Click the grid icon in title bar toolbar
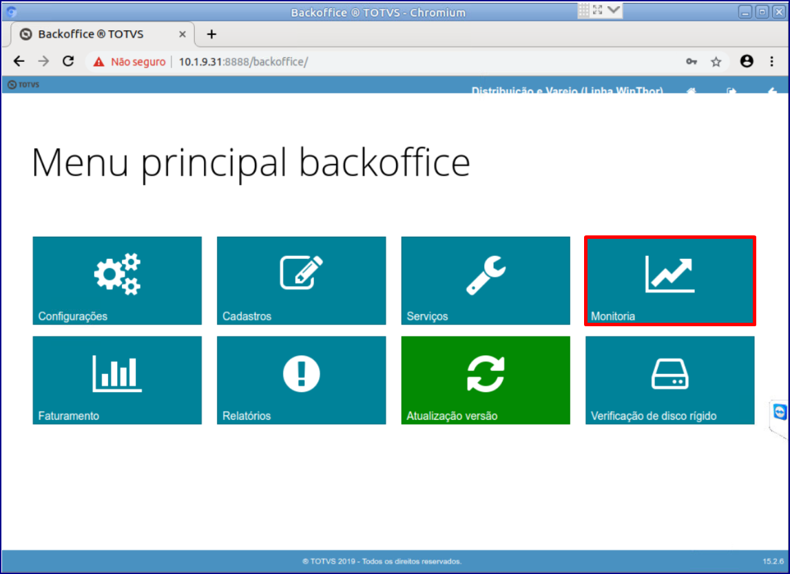The image size is (790, 574). click(x=583, y=10)
